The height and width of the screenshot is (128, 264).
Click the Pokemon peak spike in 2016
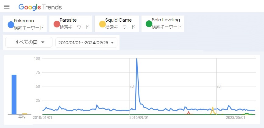pos(137,59)
